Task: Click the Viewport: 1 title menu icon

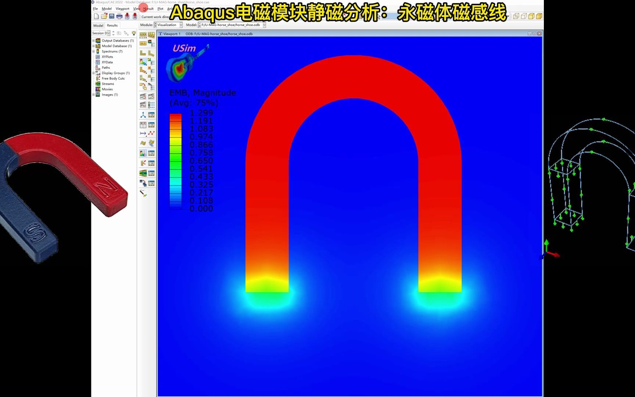Action: pos(160,34)
